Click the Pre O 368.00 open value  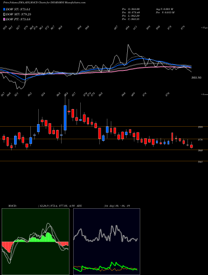131,9
